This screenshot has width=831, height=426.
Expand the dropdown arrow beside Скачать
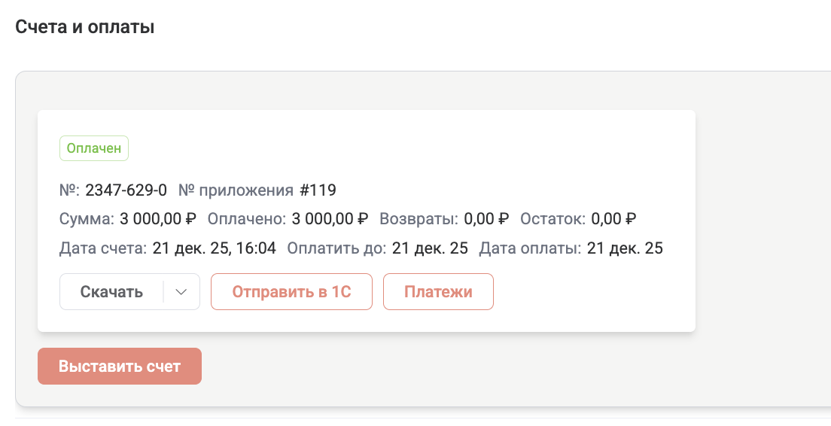181,292
